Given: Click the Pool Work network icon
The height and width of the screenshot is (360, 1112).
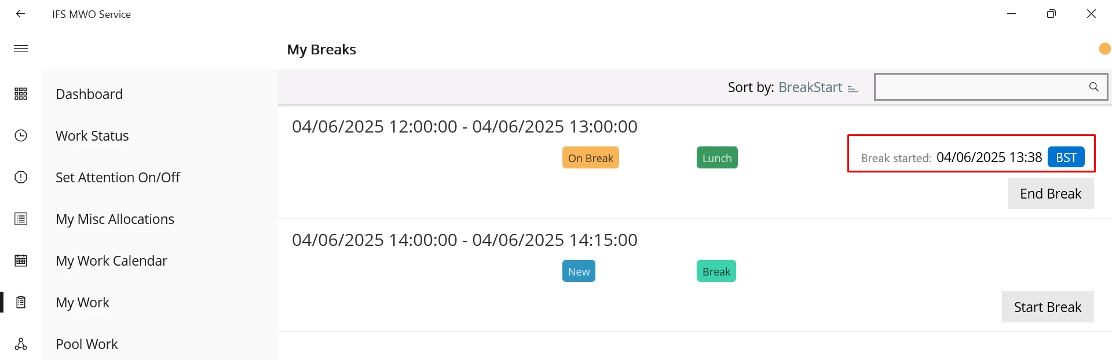Looking at the screenshot, I should (x=21, y=344).
